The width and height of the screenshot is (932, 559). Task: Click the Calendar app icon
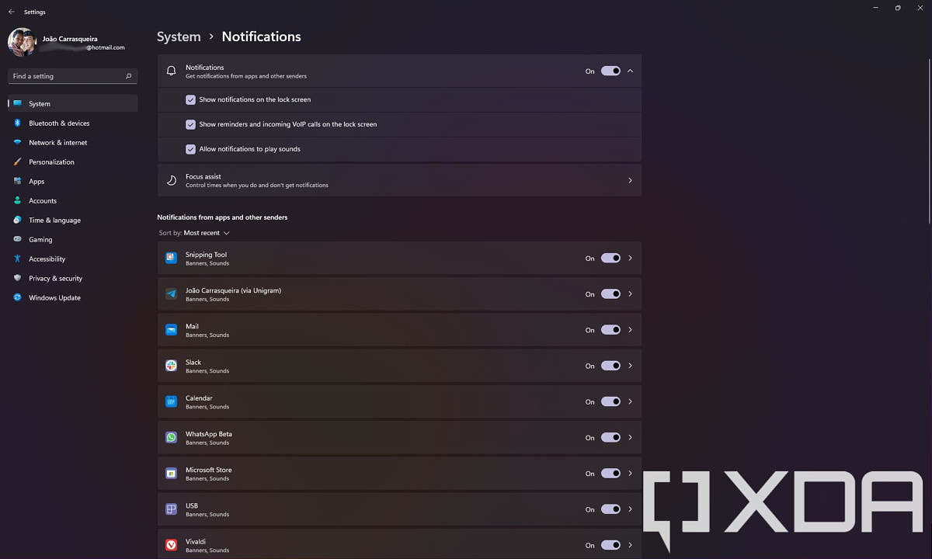(171, 401)
